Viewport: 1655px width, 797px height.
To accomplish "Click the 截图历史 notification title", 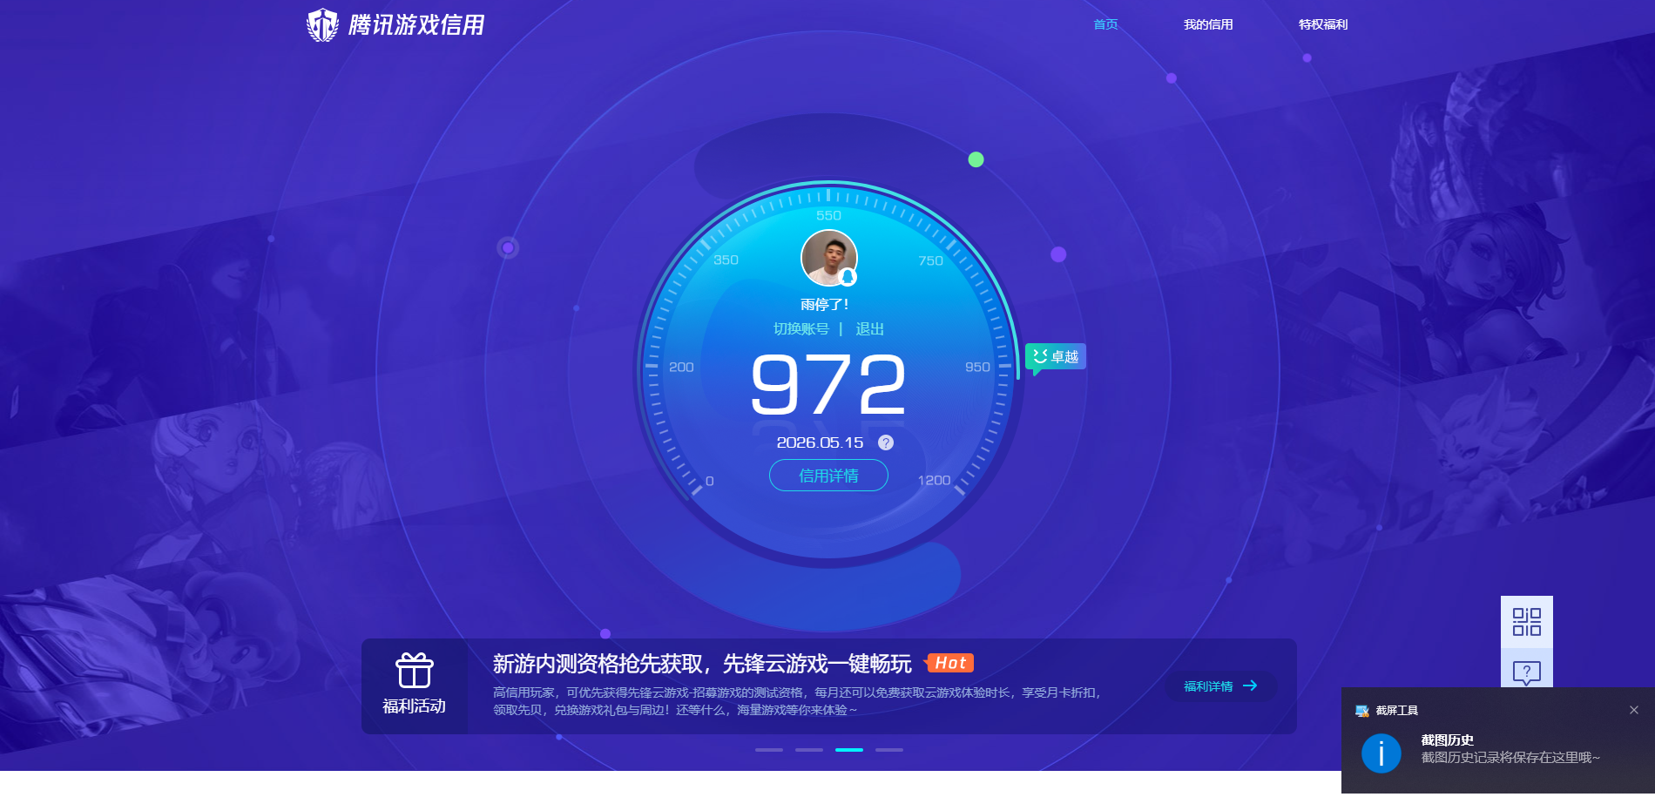I will [x=1448, y=740].
